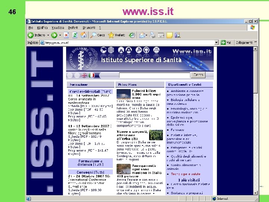269x202 pixels.
Task: Click the yellow note toolbar icon
Action: pyautogui.click(x=170, y=35)
